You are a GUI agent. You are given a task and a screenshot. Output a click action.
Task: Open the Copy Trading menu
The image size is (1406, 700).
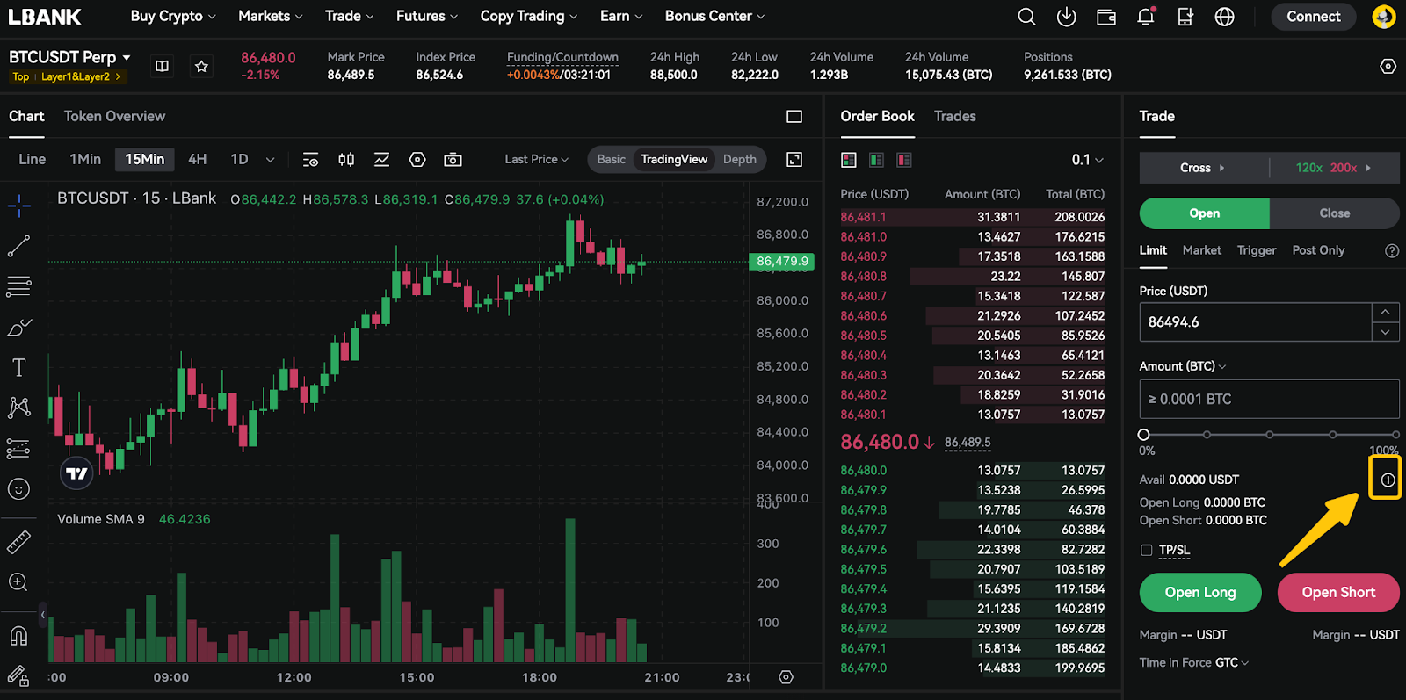529,16
